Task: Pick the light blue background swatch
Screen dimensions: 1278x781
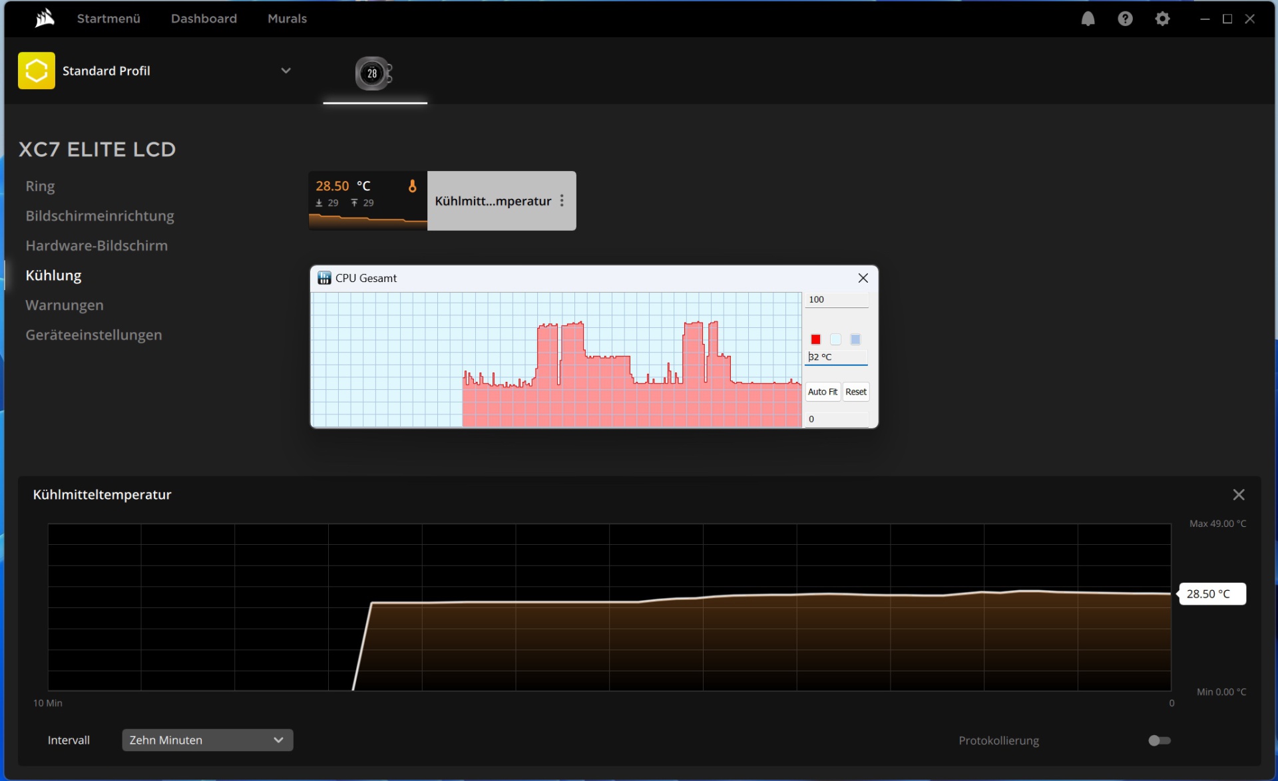Action: click(x=835, y=340)
